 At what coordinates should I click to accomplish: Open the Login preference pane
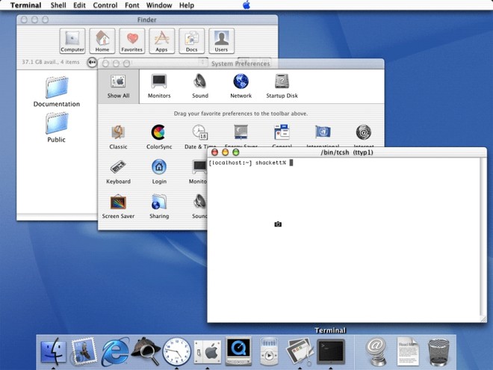tap(159, 172)
